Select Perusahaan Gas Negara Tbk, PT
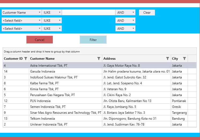 (x=52, y=95)
